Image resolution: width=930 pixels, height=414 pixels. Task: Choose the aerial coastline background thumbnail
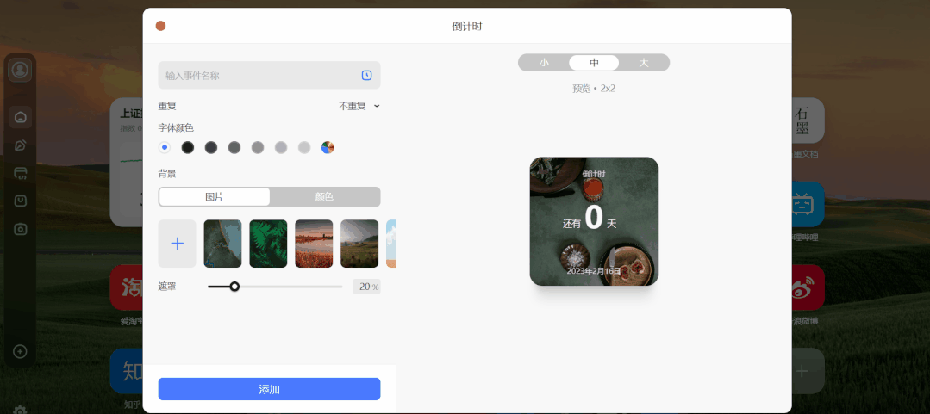tap(222, 244)
